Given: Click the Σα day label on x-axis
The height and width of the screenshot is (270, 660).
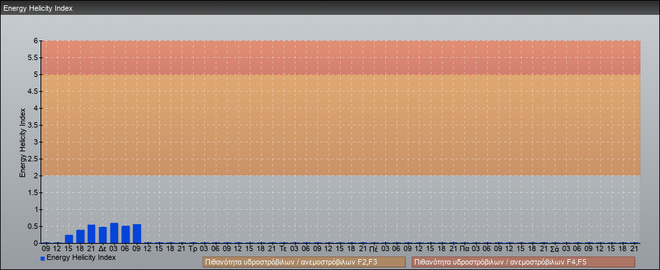Looking at the screenshot, I should pyautogui.click(x=555, y=249).
